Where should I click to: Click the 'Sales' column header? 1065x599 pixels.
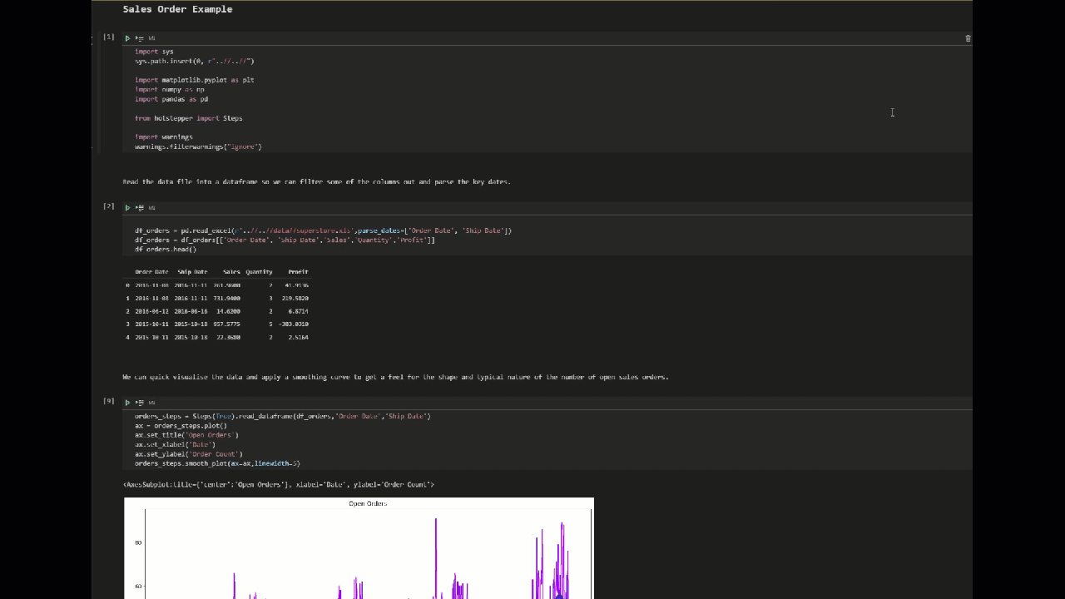231,272
